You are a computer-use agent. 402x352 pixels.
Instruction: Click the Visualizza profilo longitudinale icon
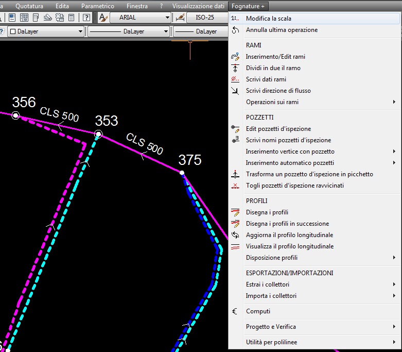pos(235,246)
